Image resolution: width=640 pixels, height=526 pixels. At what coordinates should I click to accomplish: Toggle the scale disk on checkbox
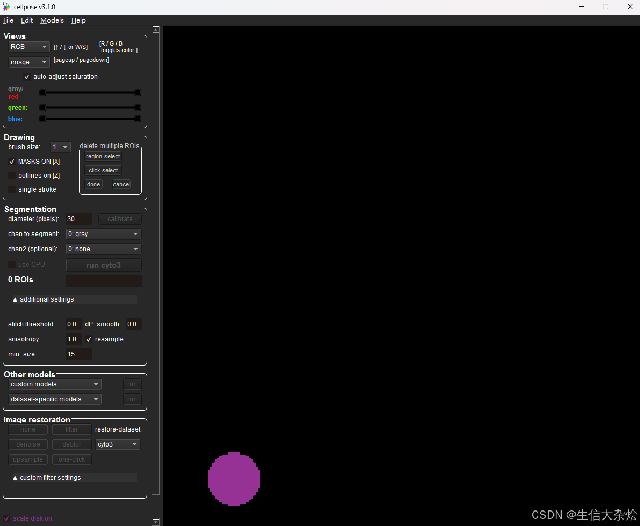[6, 518]
